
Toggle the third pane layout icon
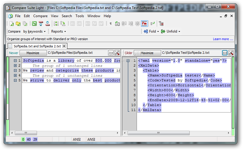(x=137, y=24)
